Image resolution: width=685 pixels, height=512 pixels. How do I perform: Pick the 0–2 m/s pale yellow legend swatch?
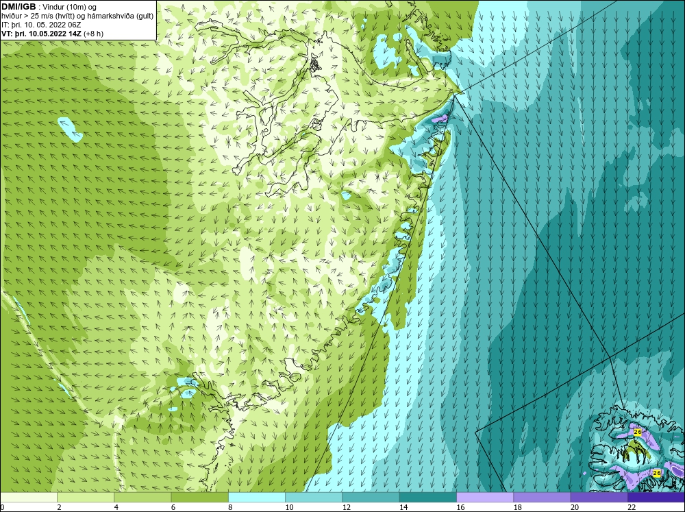(29, 498)
